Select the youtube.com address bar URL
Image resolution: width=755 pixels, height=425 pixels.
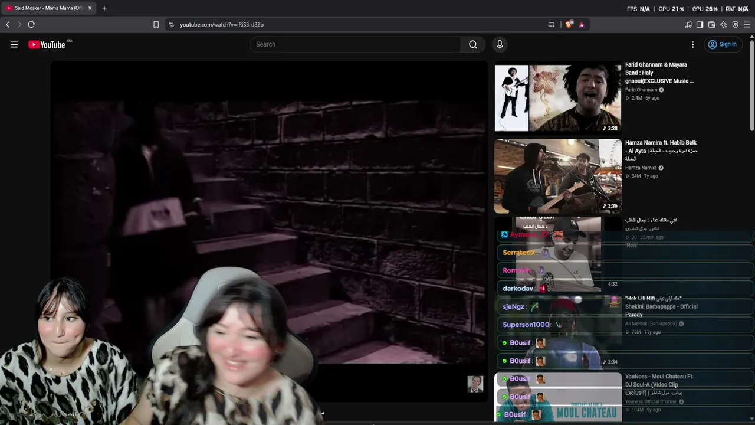[x=222, y=25]
